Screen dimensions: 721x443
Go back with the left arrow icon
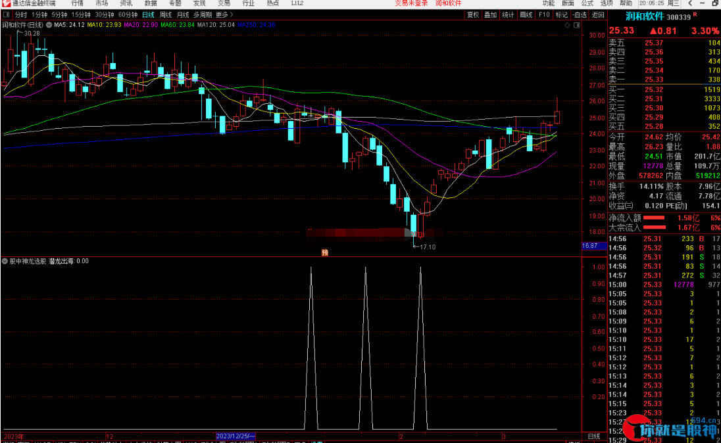(x=691, y=3)
